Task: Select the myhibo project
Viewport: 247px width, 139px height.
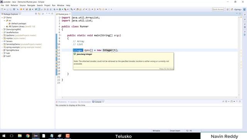Action: point(15,38)
